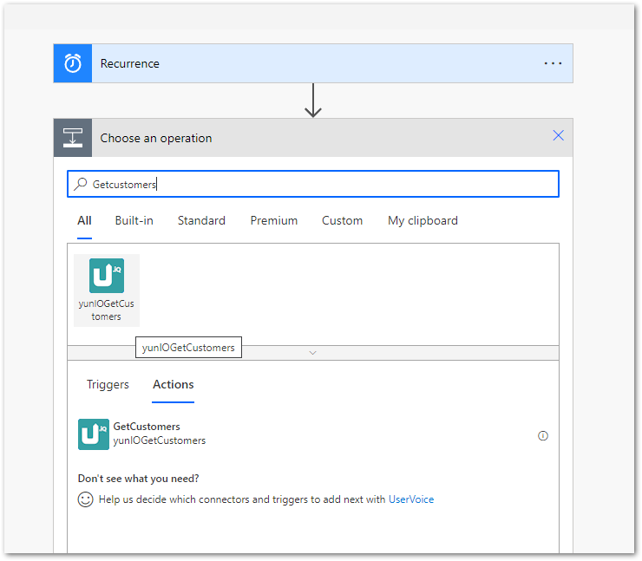642x561 pixels.
Task: Switch to the Standard tab
Action: point(201,221)
